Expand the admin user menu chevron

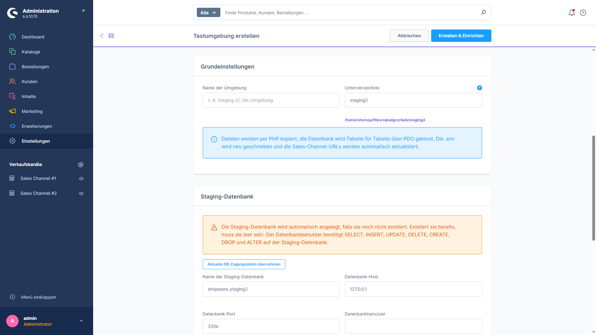(x=81, y=321)
